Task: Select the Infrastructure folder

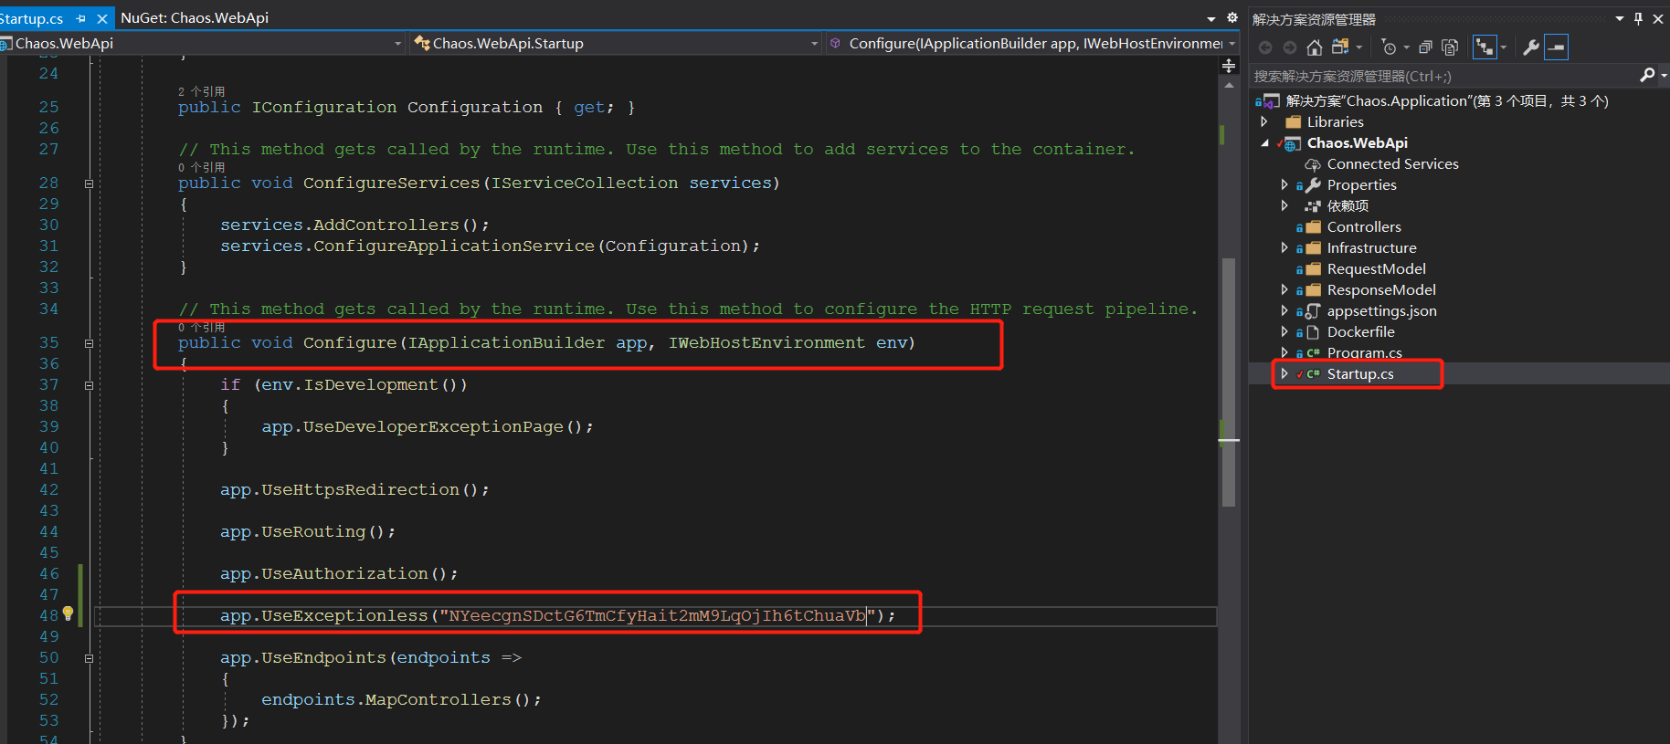Action: (x=1371, y=248)
